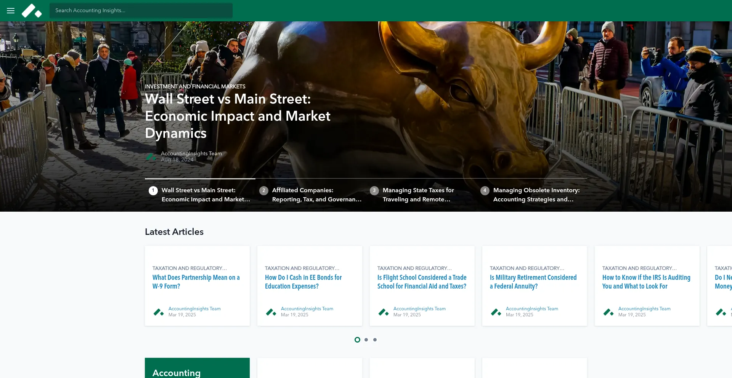Screen dimensions: 732x378
Task: Click author name on Flight School card
Action: pos(419,309)
